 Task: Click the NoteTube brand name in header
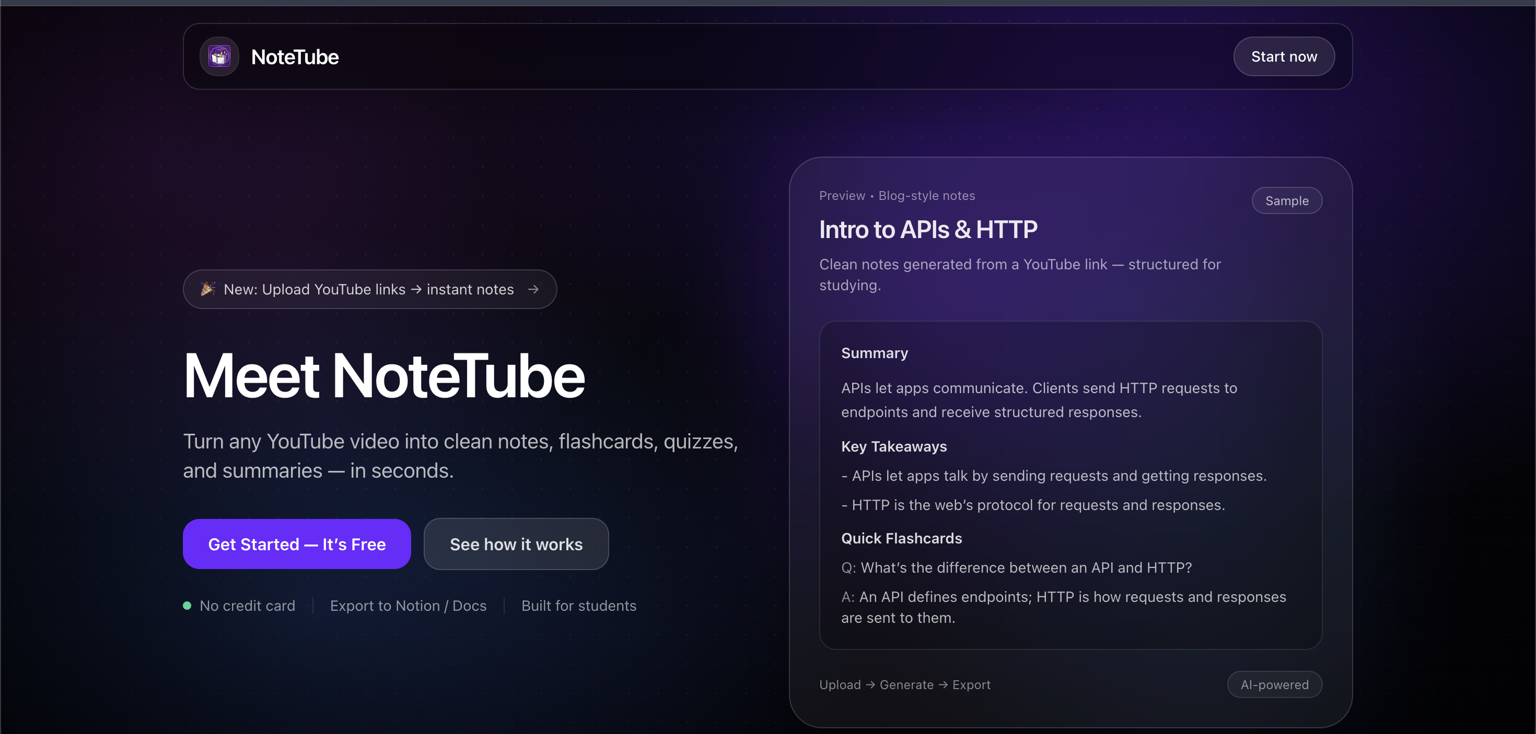(295, 57)
